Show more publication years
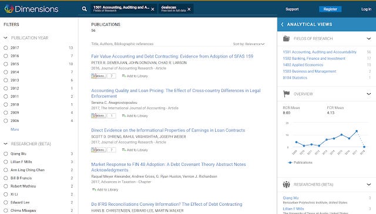 [15, 129]
